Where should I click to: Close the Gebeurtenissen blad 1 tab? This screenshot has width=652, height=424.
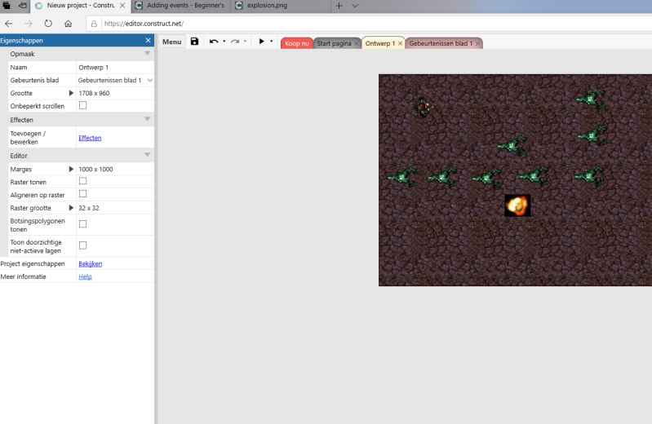[477, 43]
